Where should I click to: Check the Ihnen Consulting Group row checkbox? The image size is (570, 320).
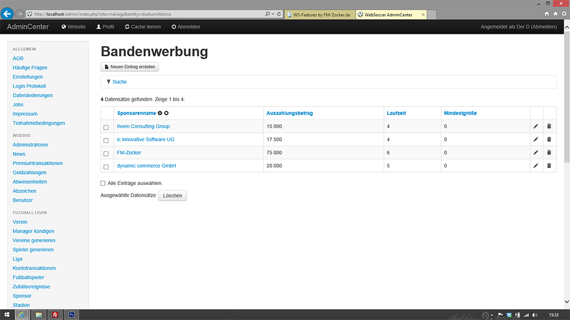pos(106,127)
